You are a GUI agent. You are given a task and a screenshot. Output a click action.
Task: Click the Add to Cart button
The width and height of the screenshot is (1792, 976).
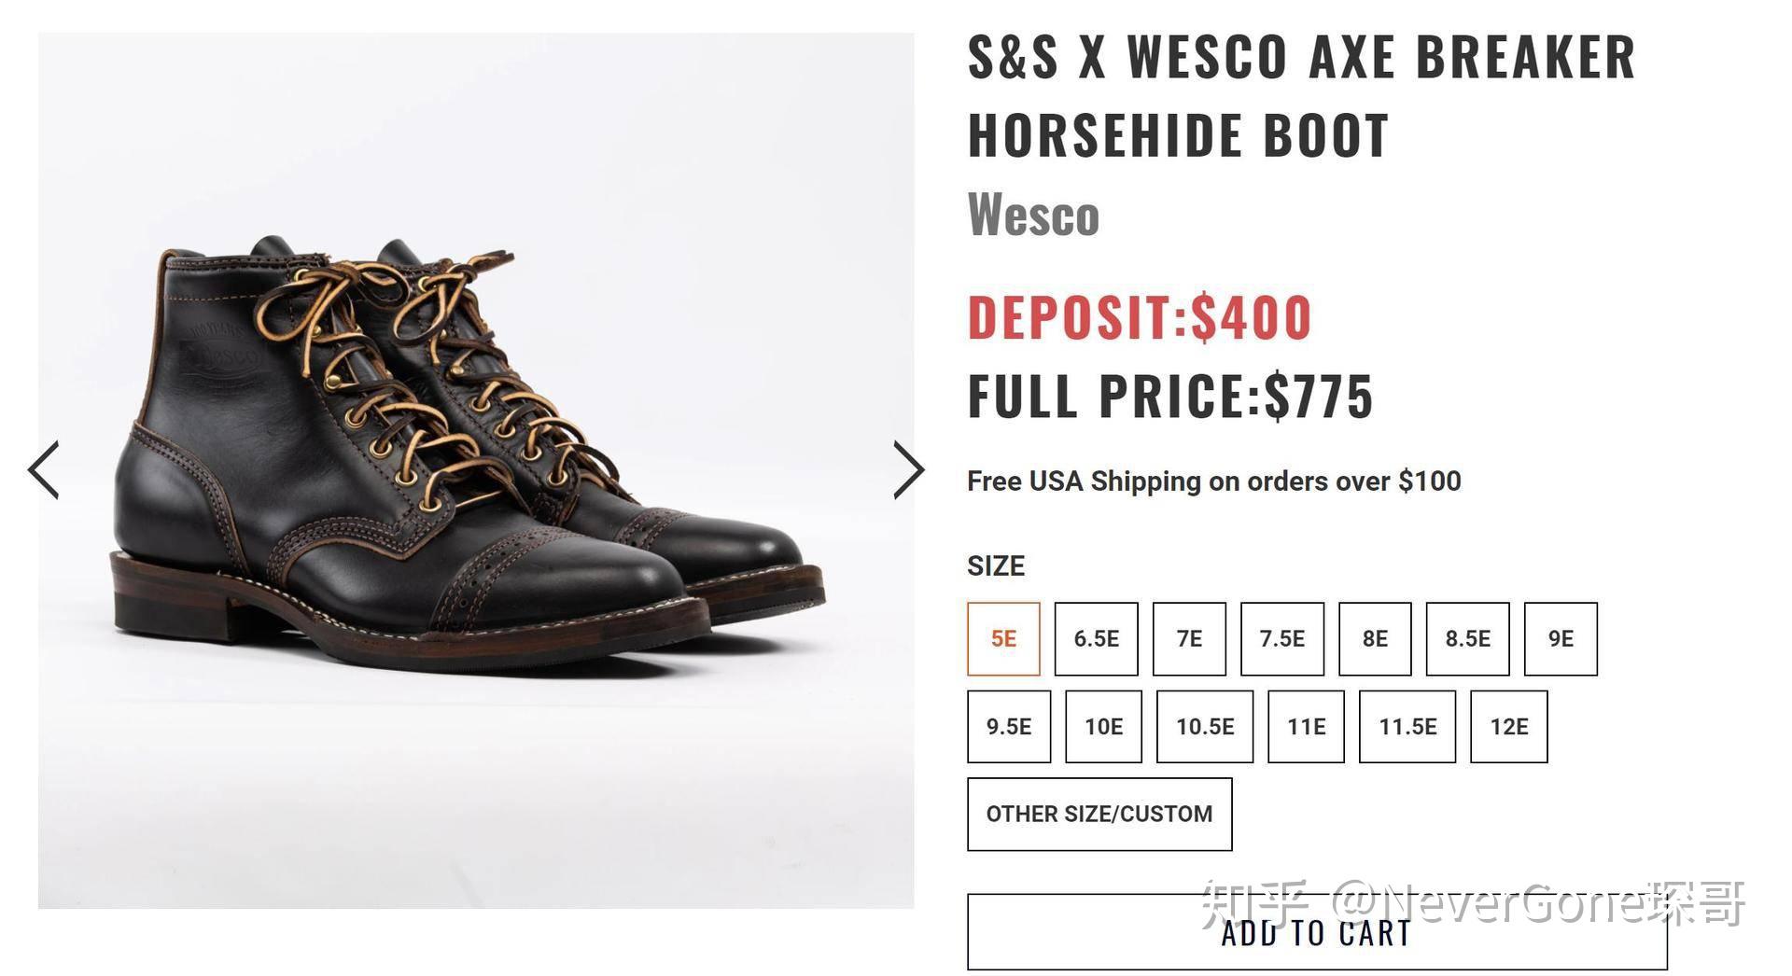click(x=1316, y=932)
